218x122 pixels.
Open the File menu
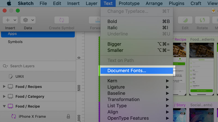coord(43,3)
